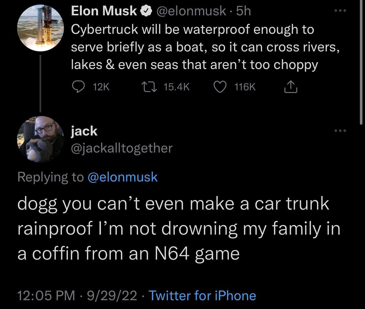Click jack's profile picture

(41, 140)
